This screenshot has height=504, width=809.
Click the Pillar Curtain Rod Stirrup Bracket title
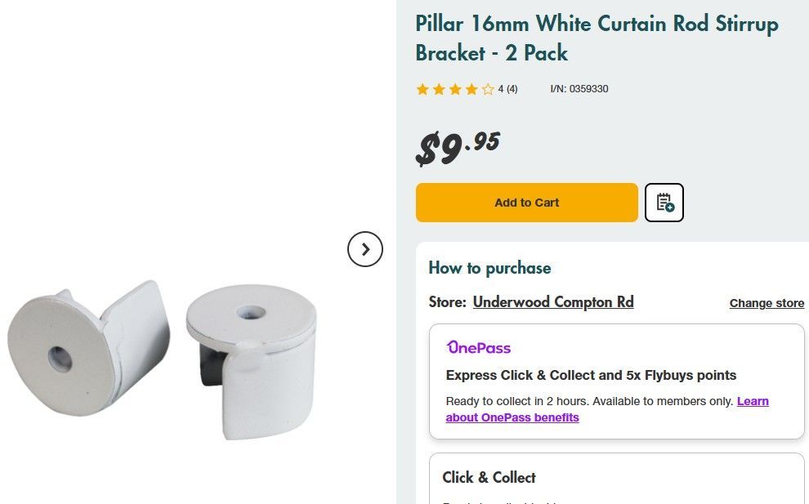coord(597,38)
